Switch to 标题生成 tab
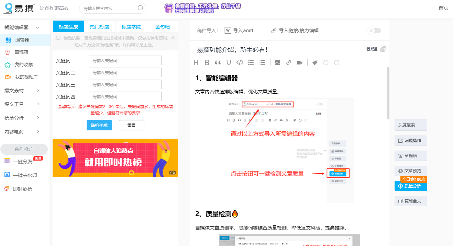453x246 pixels. [68, 27]
